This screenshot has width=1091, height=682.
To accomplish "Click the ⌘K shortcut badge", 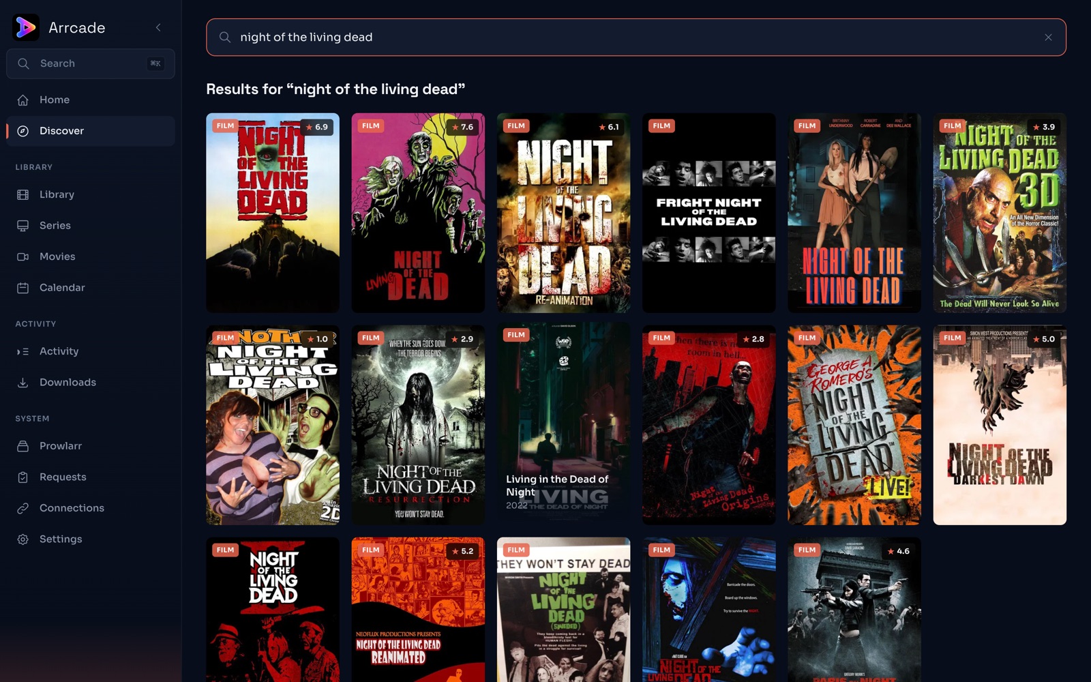I will point(155,63).
